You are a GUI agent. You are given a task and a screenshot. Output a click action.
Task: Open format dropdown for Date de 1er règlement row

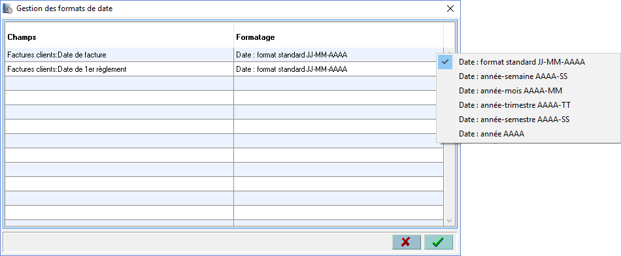[x=339, y=69]
